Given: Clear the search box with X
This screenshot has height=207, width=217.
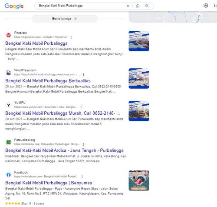Looking at the screenshot, I should pos(128,6).
